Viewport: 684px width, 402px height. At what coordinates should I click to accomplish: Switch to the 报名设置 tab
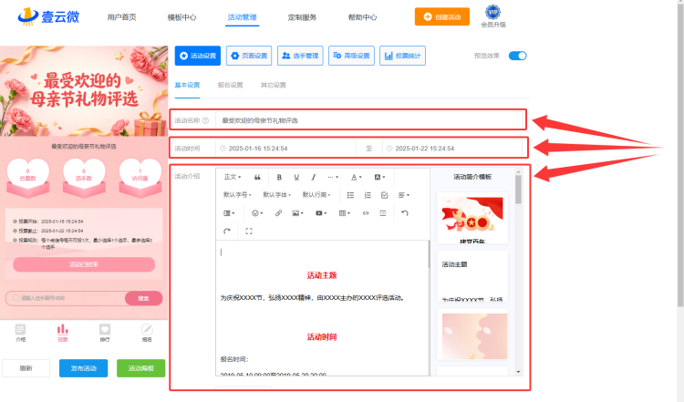tap(231, 85)
